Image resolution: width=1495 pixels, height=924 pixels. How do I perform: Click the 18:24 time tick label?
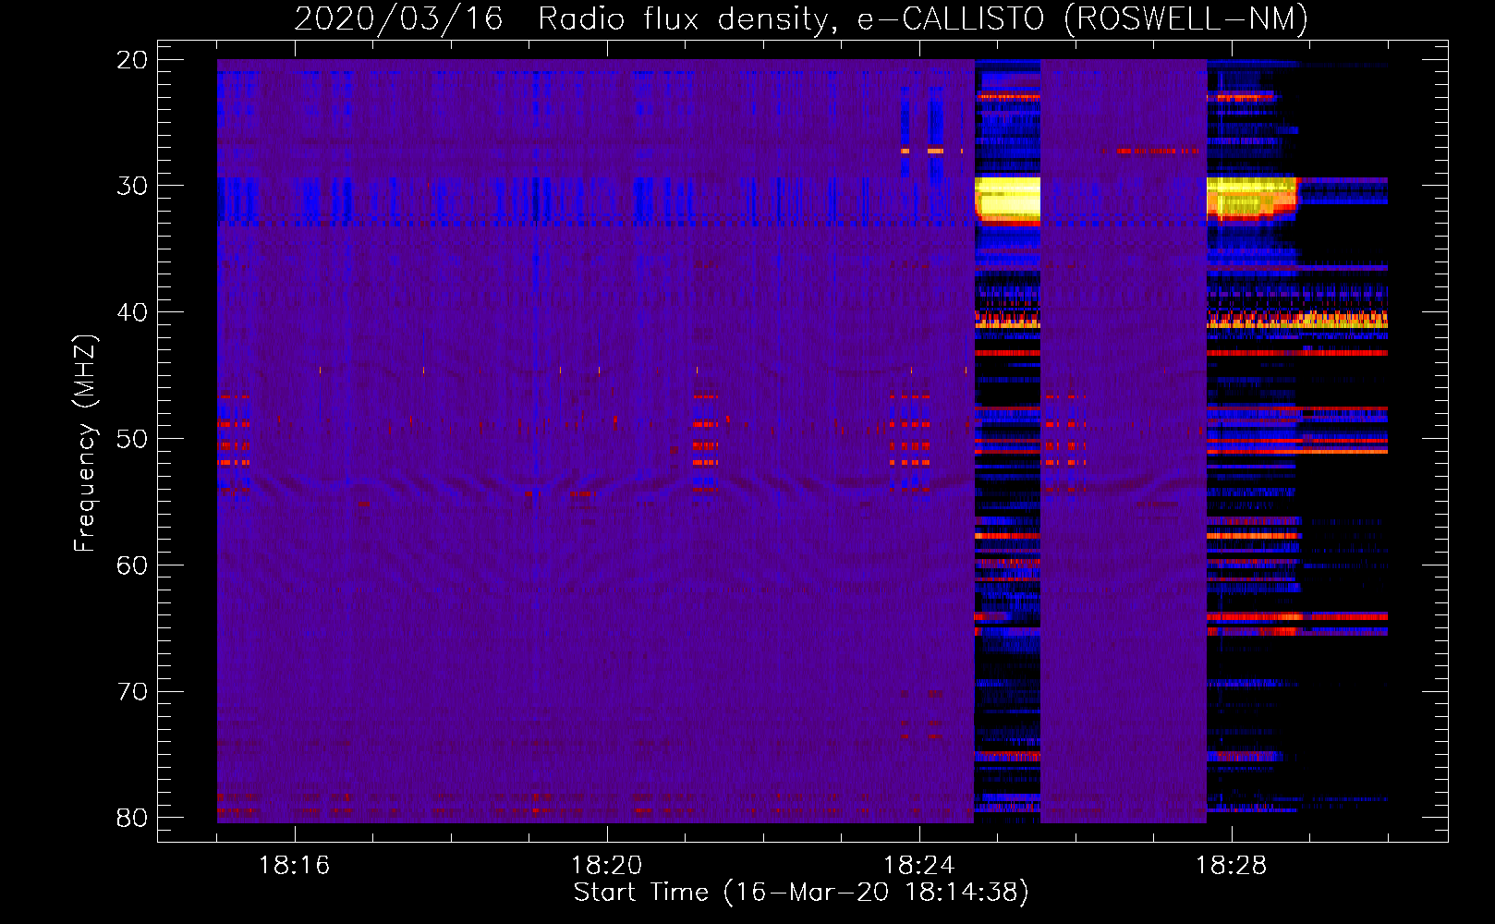point(919,866)
